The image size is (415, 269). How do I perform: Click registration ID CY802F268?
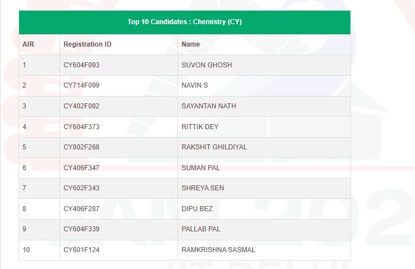pyautogui.click(x=81, y=147)
